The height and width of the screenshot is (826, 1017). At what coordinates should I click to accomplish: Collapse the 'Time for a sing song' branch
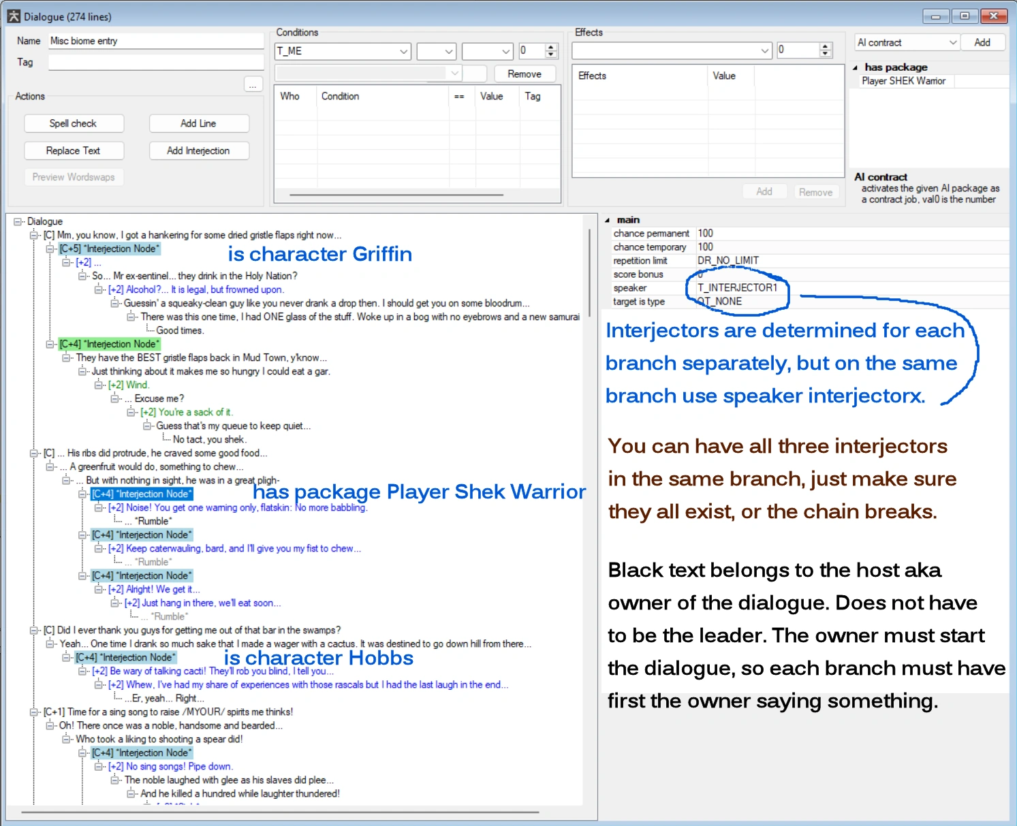tap(34, 712)
